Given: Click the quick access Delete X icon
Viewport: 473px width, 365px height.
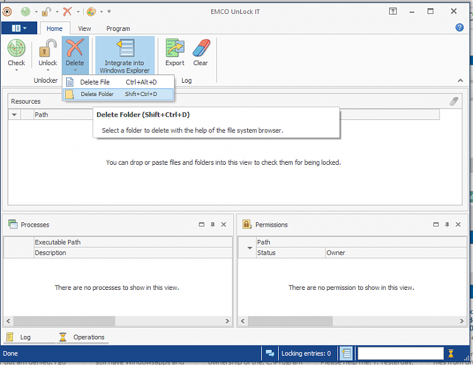Looking at the screenshot, I should click(67, 12).
